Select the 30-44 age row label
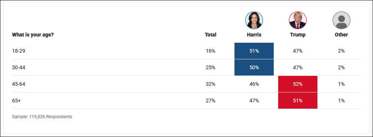Viewport: 373px width, 137px height. click(19, 67)
